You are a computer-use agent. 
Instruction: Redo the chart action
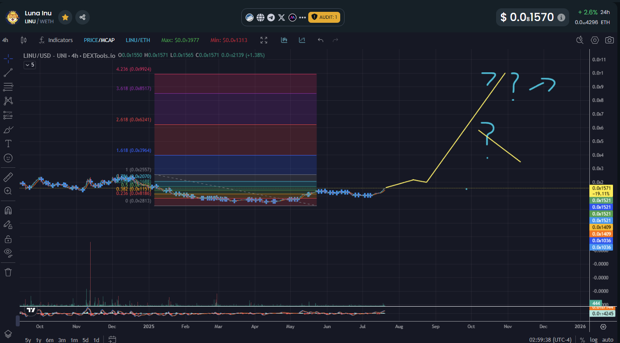(x=336, y=40)
